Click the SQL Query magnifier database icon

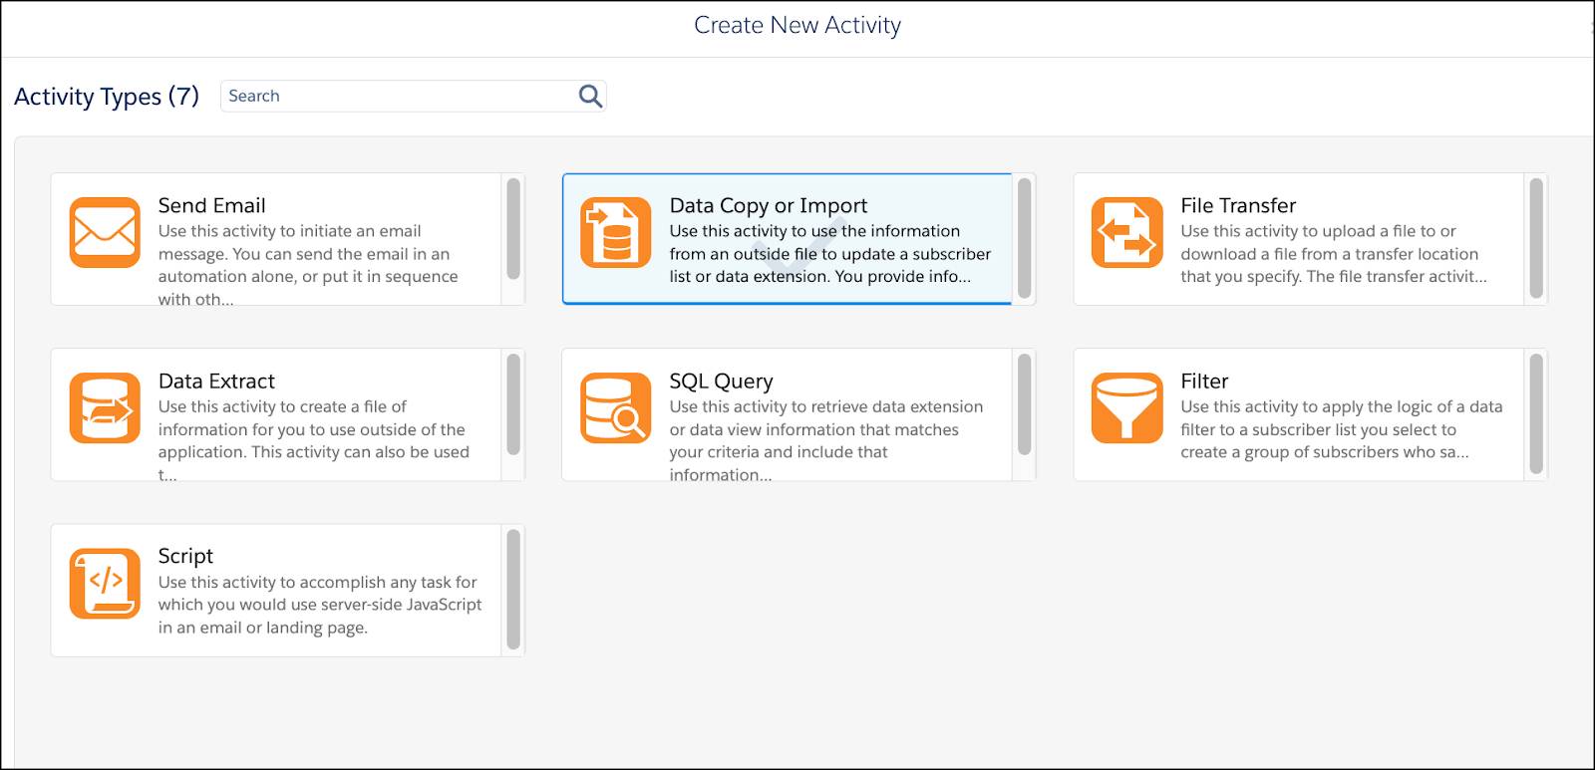click(x=616, y=408)
